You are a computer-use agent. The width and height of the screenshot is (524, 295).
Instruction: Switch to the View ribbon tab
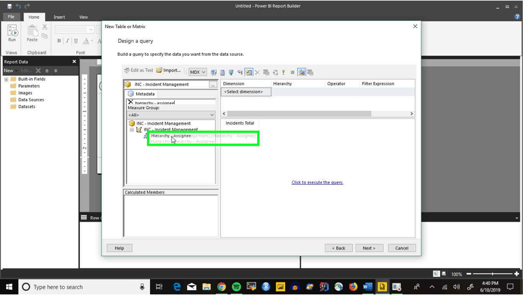click(83, 17)
